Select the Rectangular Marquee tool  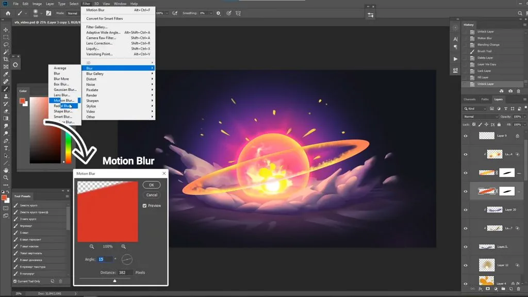coord(6,37)
